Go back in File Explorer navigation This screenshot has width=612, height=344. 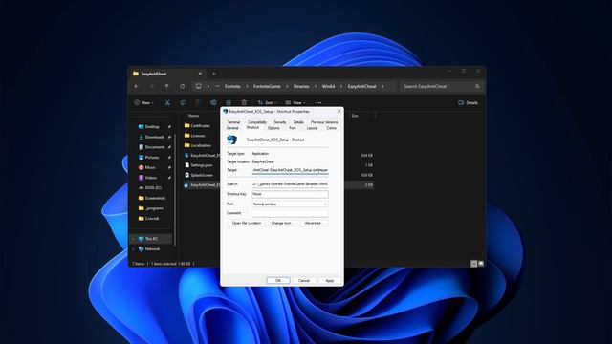pyautogui.click(x=136, y=87)
